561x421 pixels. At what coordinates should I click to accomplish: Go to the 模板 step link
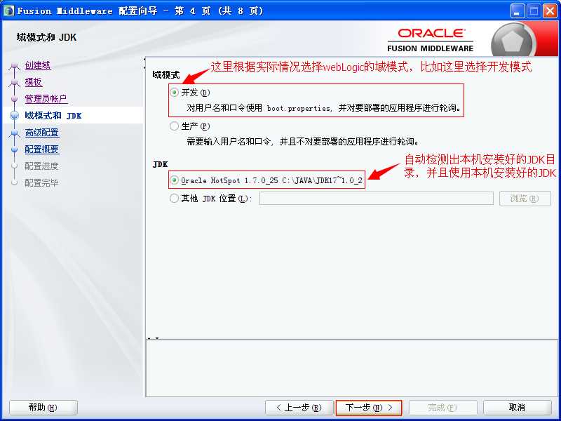coord(34,82)
